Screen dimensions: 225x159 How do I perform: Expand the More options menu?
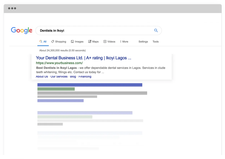click(x=124, y=42)
